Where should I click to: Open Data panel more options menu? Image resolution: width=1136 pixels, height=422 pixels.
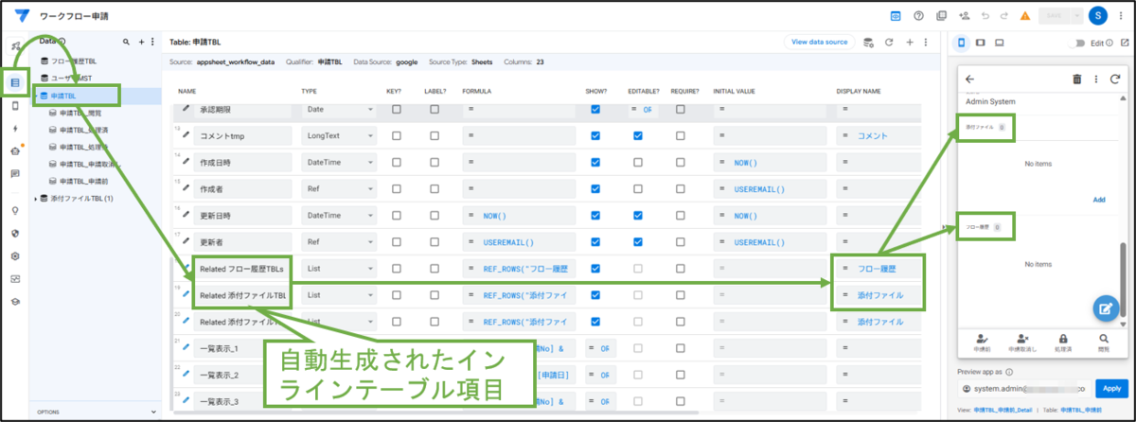click(x=152, y=43)
